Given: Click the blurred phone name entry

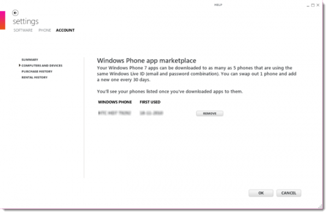Looking at the screenshot, I should (x=115, y=113).
